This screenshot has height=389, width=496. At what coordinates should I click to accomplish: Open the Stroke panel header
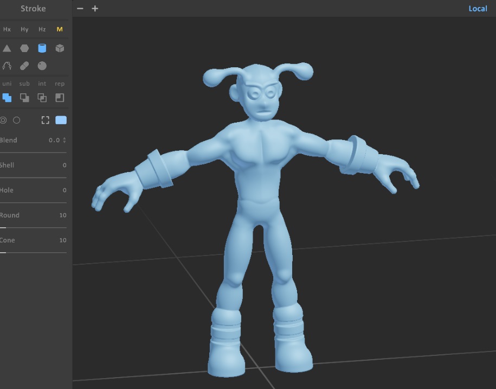coord(33,9)
